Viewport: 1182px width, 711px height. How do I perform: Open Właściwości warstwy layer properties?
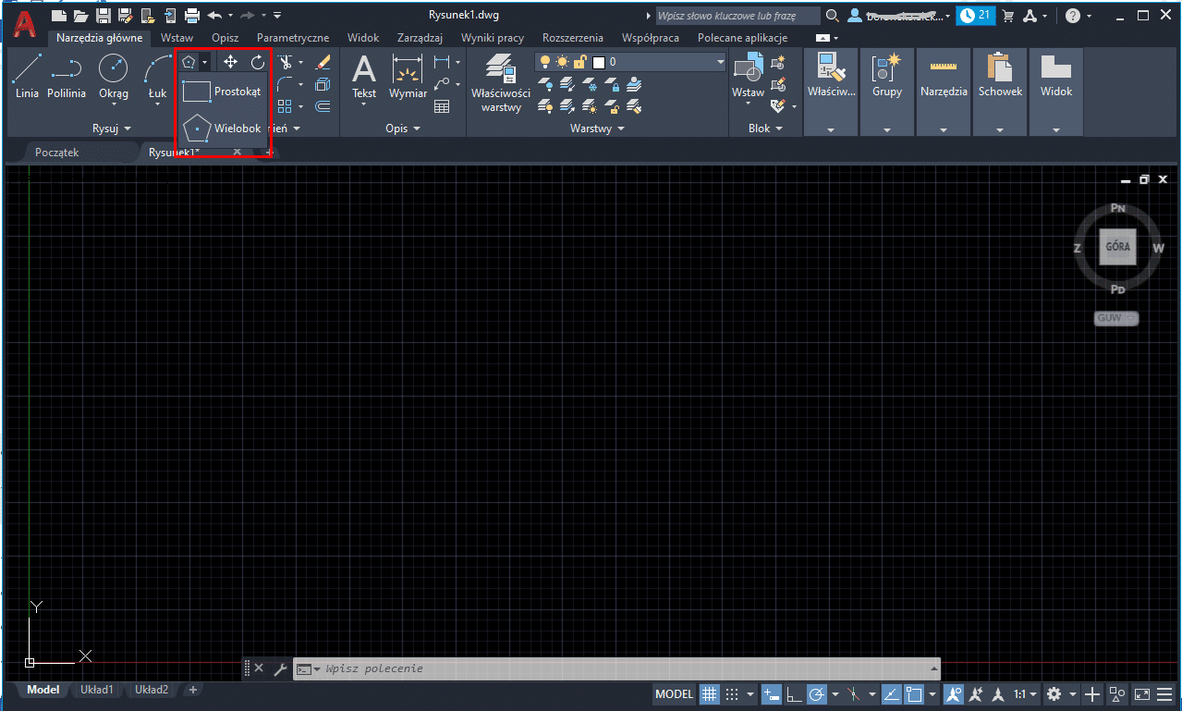click(501, 81)
